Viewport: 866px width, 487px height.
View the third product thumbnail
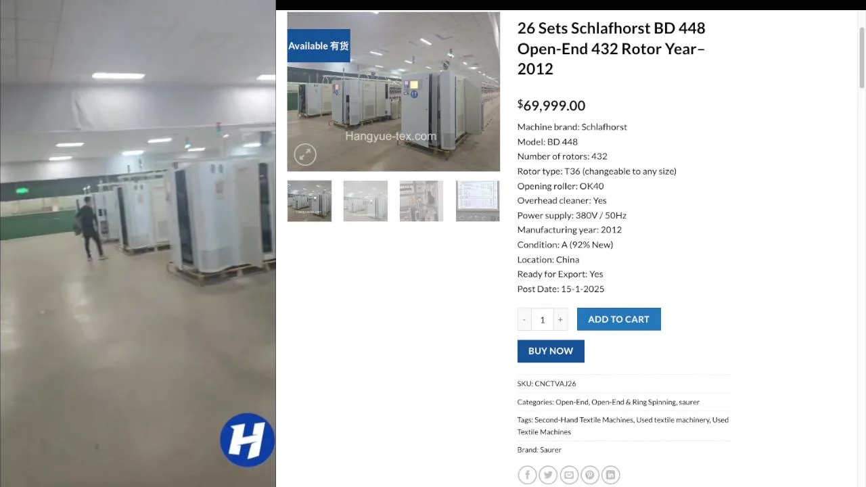[x=421, y=201]
